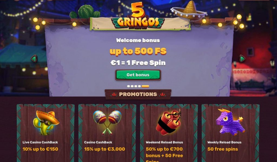Select the third carousel dot

point(136,86)
